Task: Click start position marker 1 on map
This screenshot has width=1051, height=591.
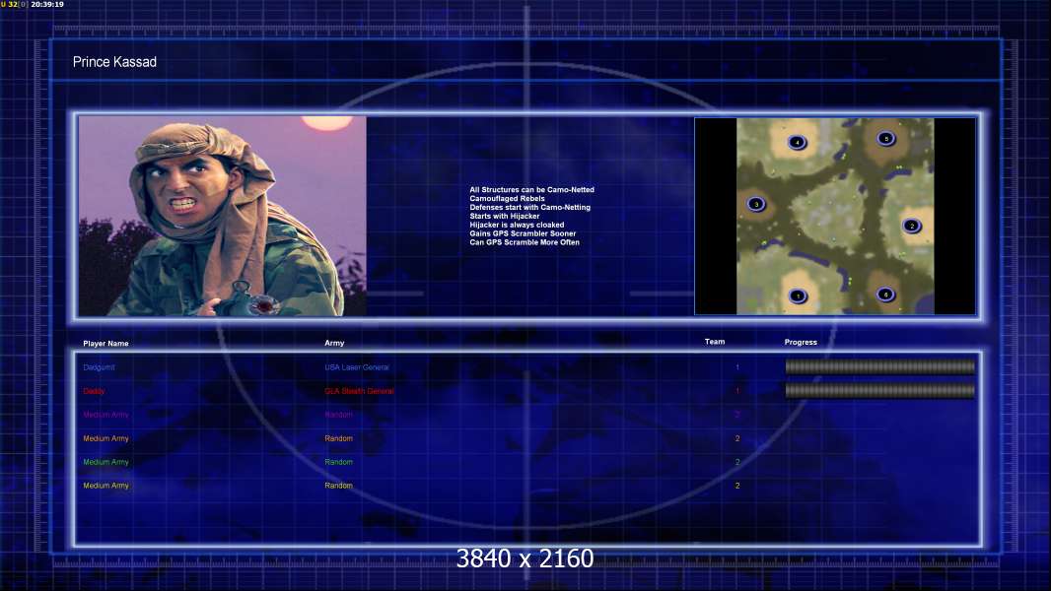Action: click(798, 295)
